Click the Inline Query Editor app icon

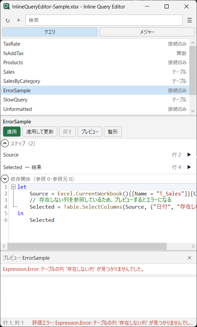point(6,7)
